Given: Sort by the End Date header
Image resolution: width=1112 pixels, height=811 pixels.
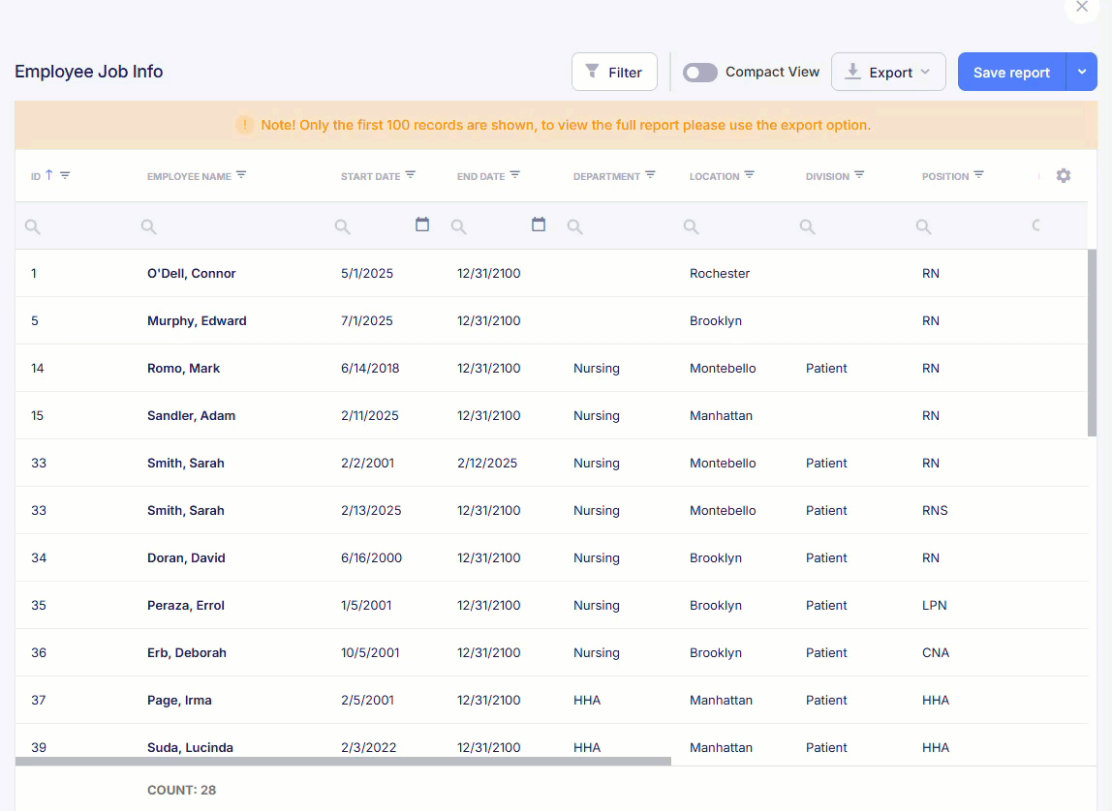Looking at the screenshot, I should click(x=480, y=176).
